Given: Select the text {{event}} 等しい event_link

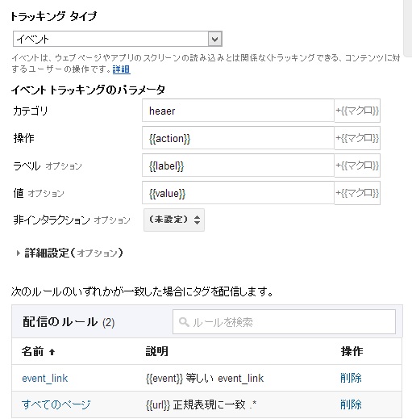Looking at the screenshot, I should point(205,379).
